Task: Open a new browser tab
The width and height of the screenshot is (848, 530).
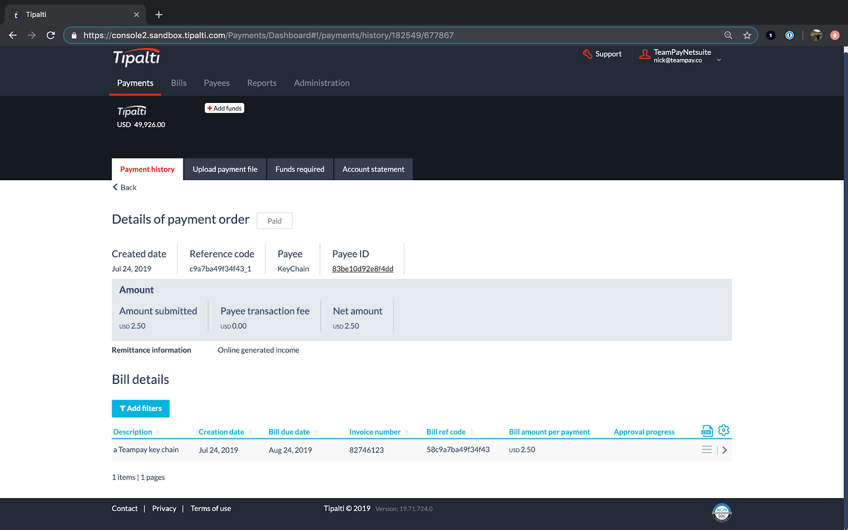Action: [x=158, y=14]
